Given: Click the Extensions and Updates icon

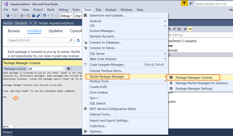Looking at the screenshot, I should (x=85, y=15).
